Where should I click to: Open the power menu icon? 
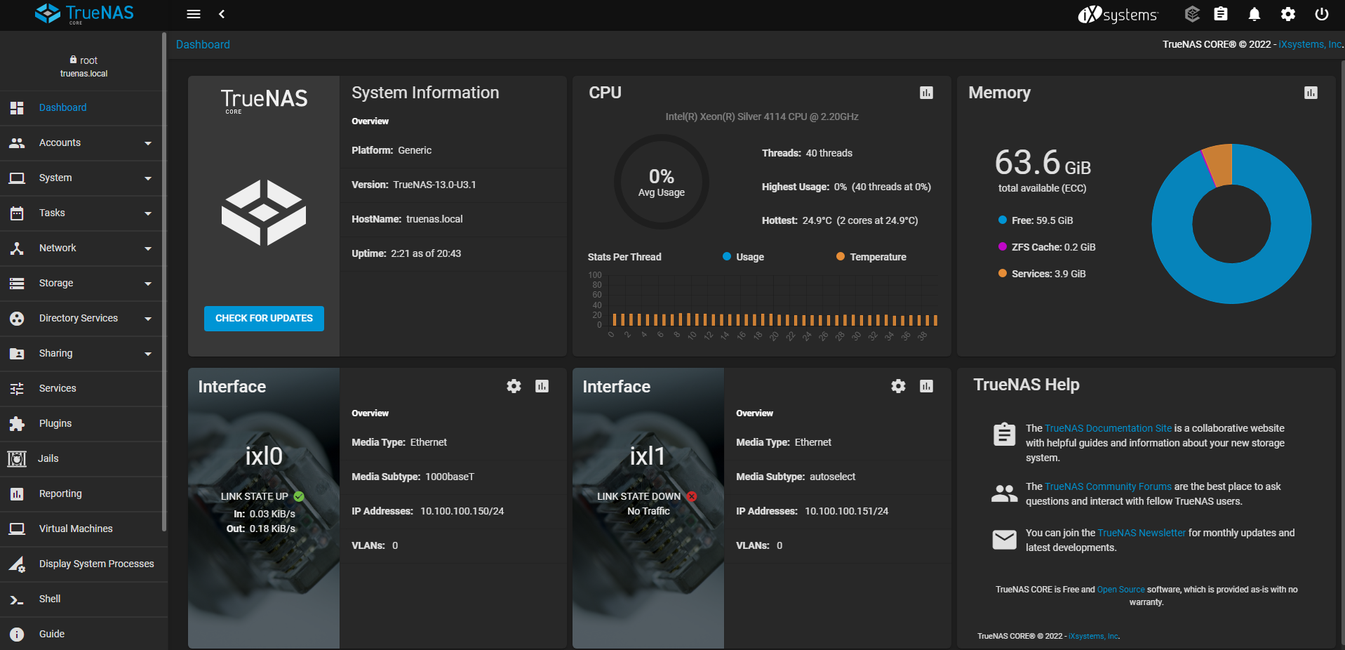1322,14
